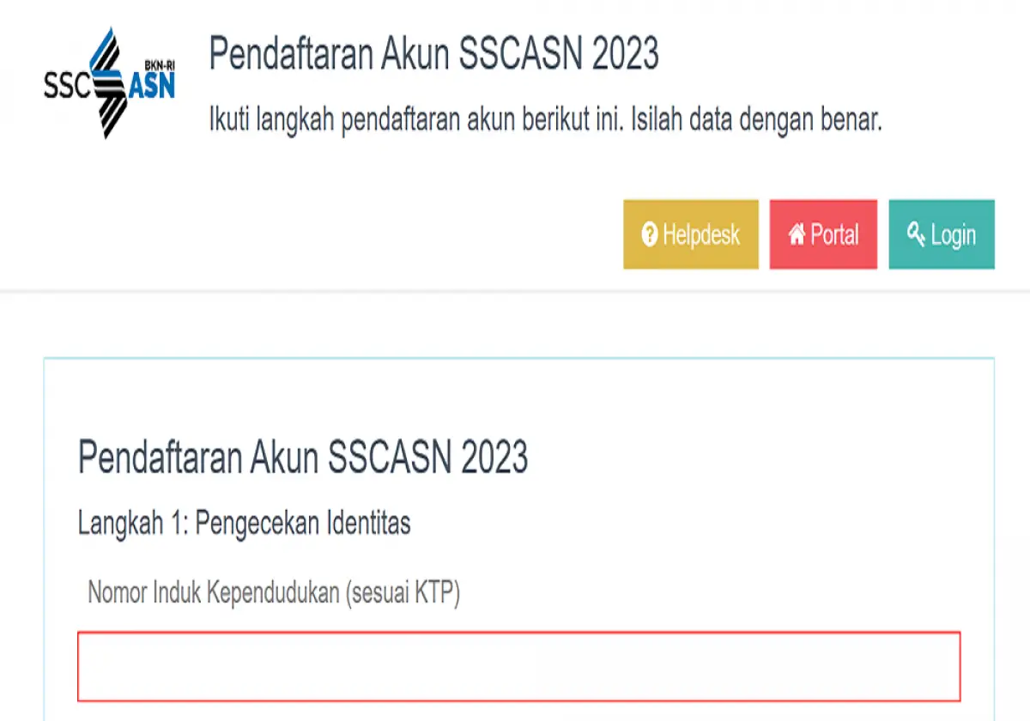Navigate to the SSCASN Portal
This screenshot has height=721, width=1030.
pyautogui.click(x=822, y=233)
